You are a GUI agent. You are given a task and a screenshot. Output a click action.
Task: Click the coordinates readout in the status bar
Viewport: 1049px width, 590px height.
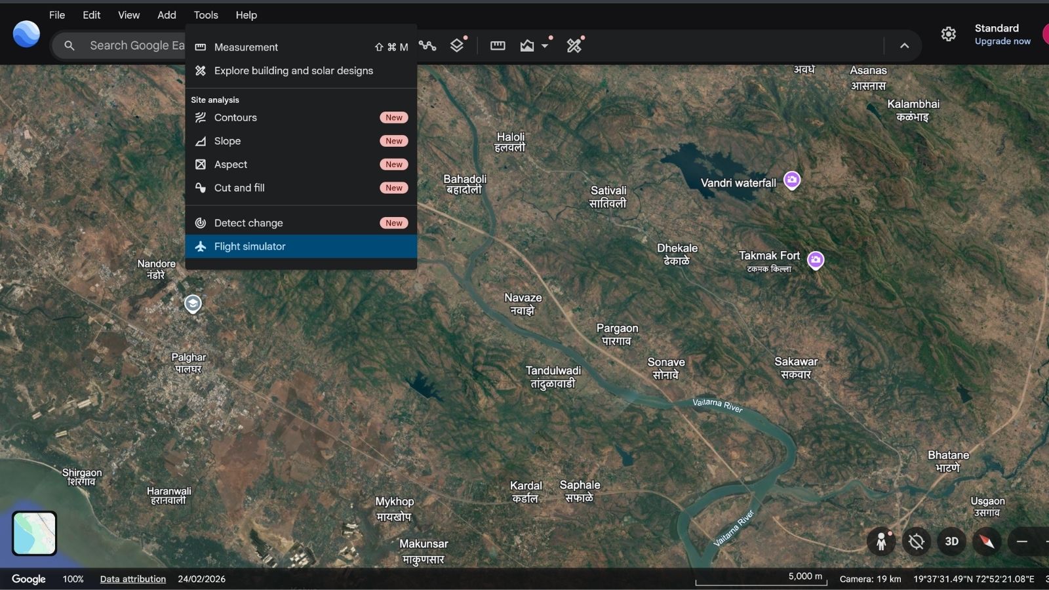point(974,579)
